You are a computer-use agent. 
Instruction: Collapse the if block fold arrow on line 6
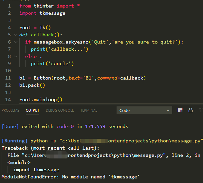tap(16, 42)
